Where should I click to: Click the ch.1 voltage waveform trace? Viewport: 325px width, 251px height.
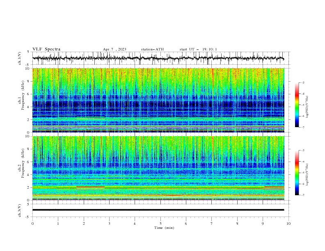pyautogui.click(x=158, y=58)
